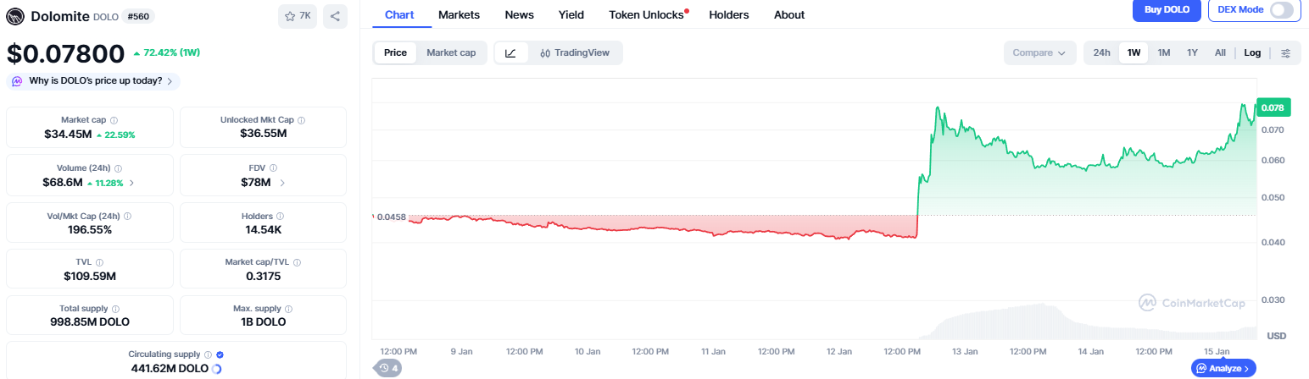
Task: Select the 1M time range
Action: click(1164, 52)
